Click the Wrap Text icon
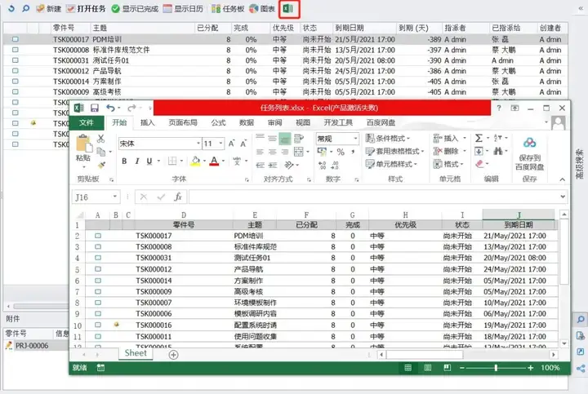The image size is (588, 394). point(299,139)
